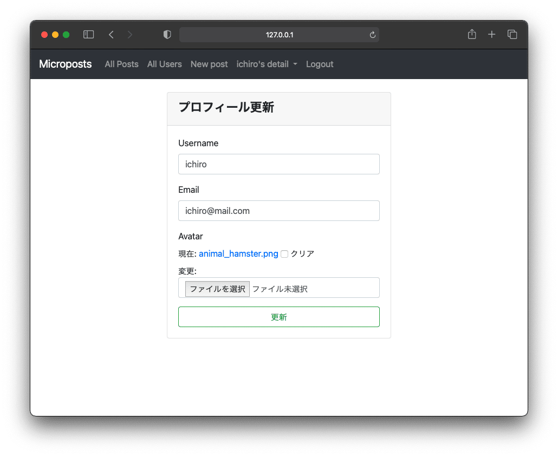This screenshot has height=456, width=558.
Task: Focus the Username field containing ichiro
Action: coord(278,164)
